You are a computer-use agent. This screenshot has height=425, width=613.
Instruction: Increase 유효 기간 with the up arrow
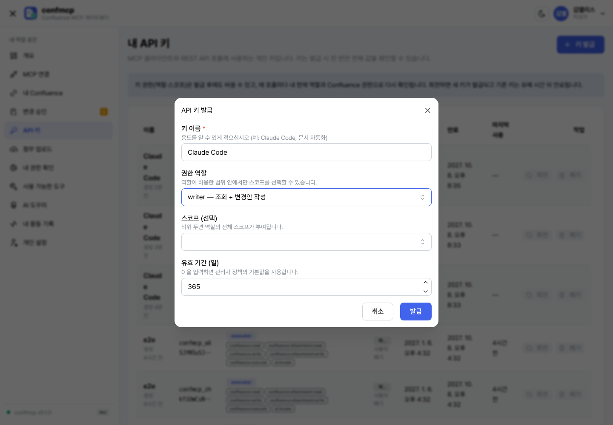click(426, 282)
